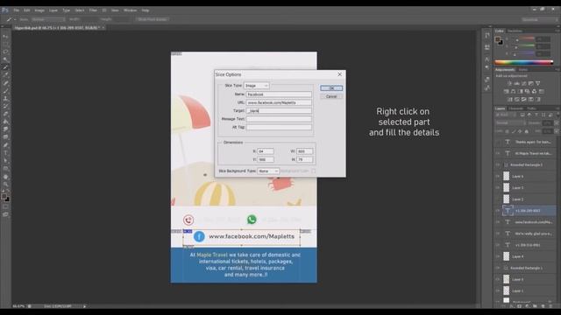561x315 pixels.
Task: Select the Lasso tool
Action: coord(5,52)
